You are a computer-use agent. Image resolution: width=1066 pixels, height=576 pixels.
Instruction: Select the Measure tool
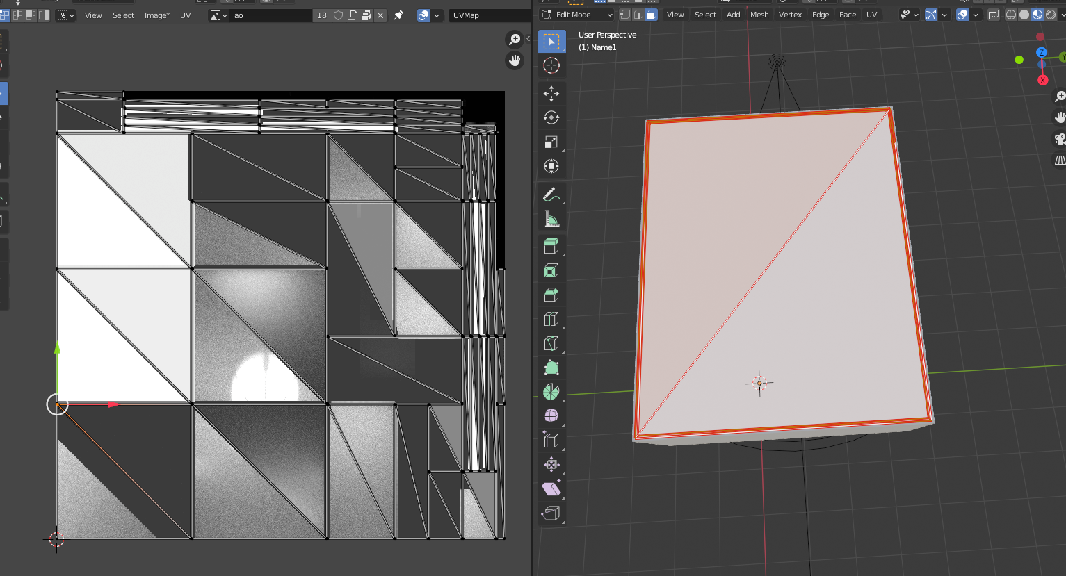(551, 219)
